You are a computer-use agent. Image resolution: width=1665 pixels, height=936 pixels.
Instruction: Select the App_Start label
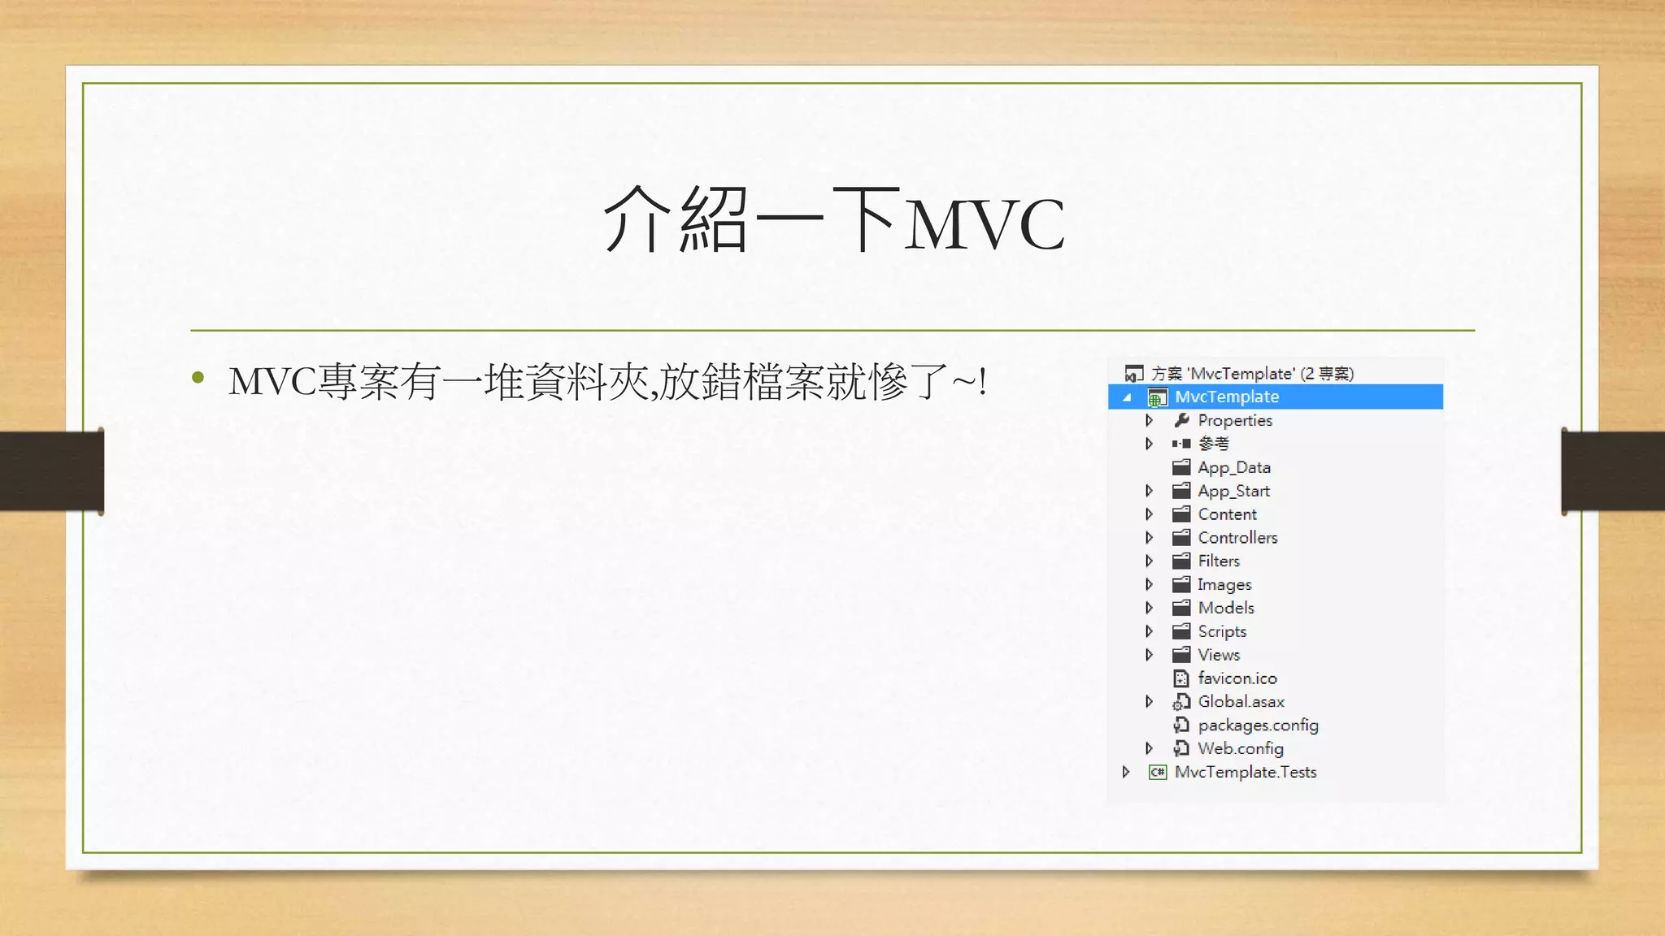pos(1233,492)
